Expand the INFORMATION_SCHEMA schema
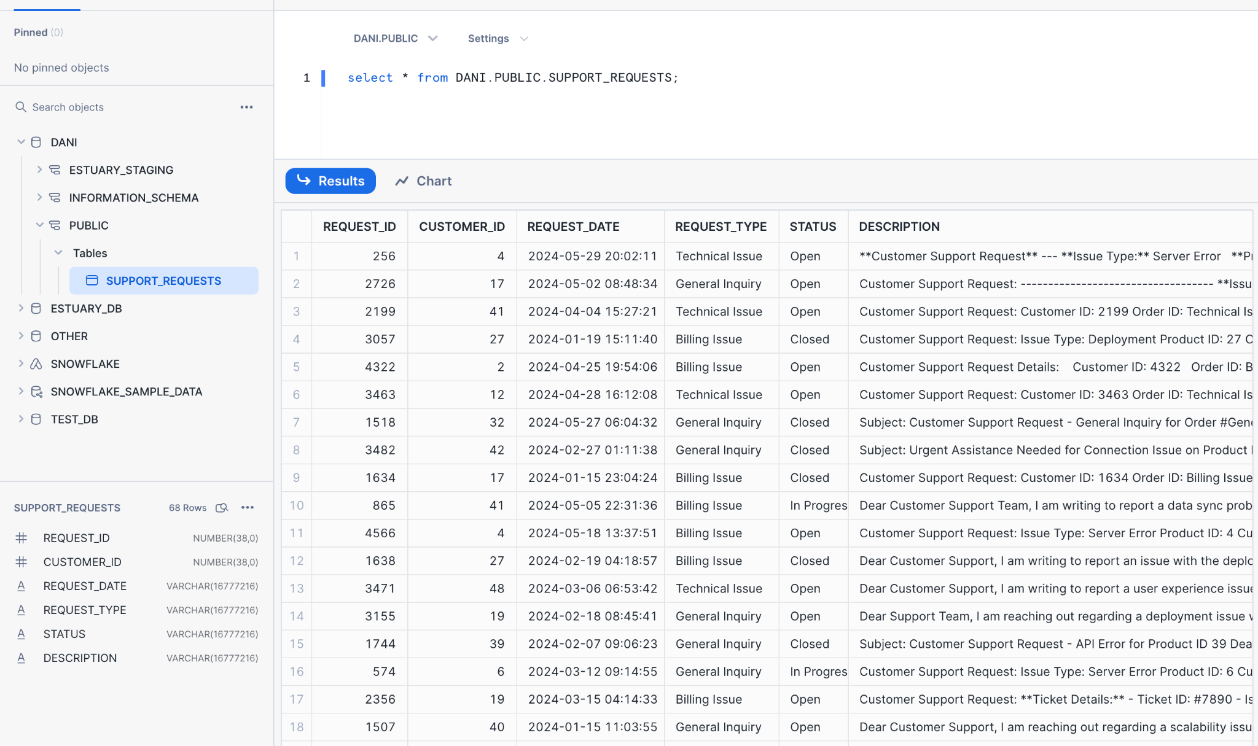 pos(39,197)
